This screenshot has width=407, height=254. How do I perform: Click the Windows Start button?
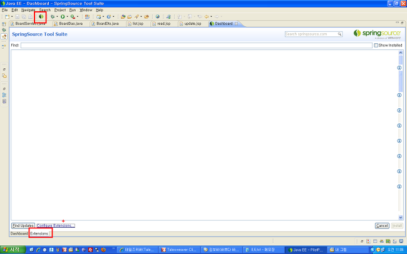click(13, 250)
